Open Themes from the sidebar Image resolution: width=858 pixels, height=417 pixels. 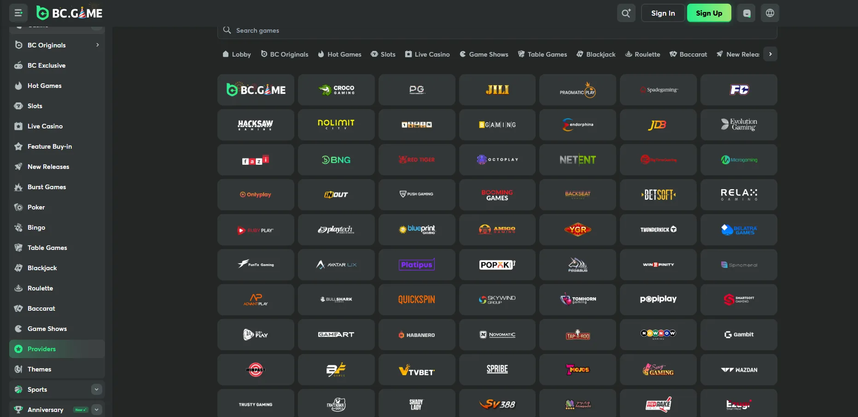tap(39, 369)
